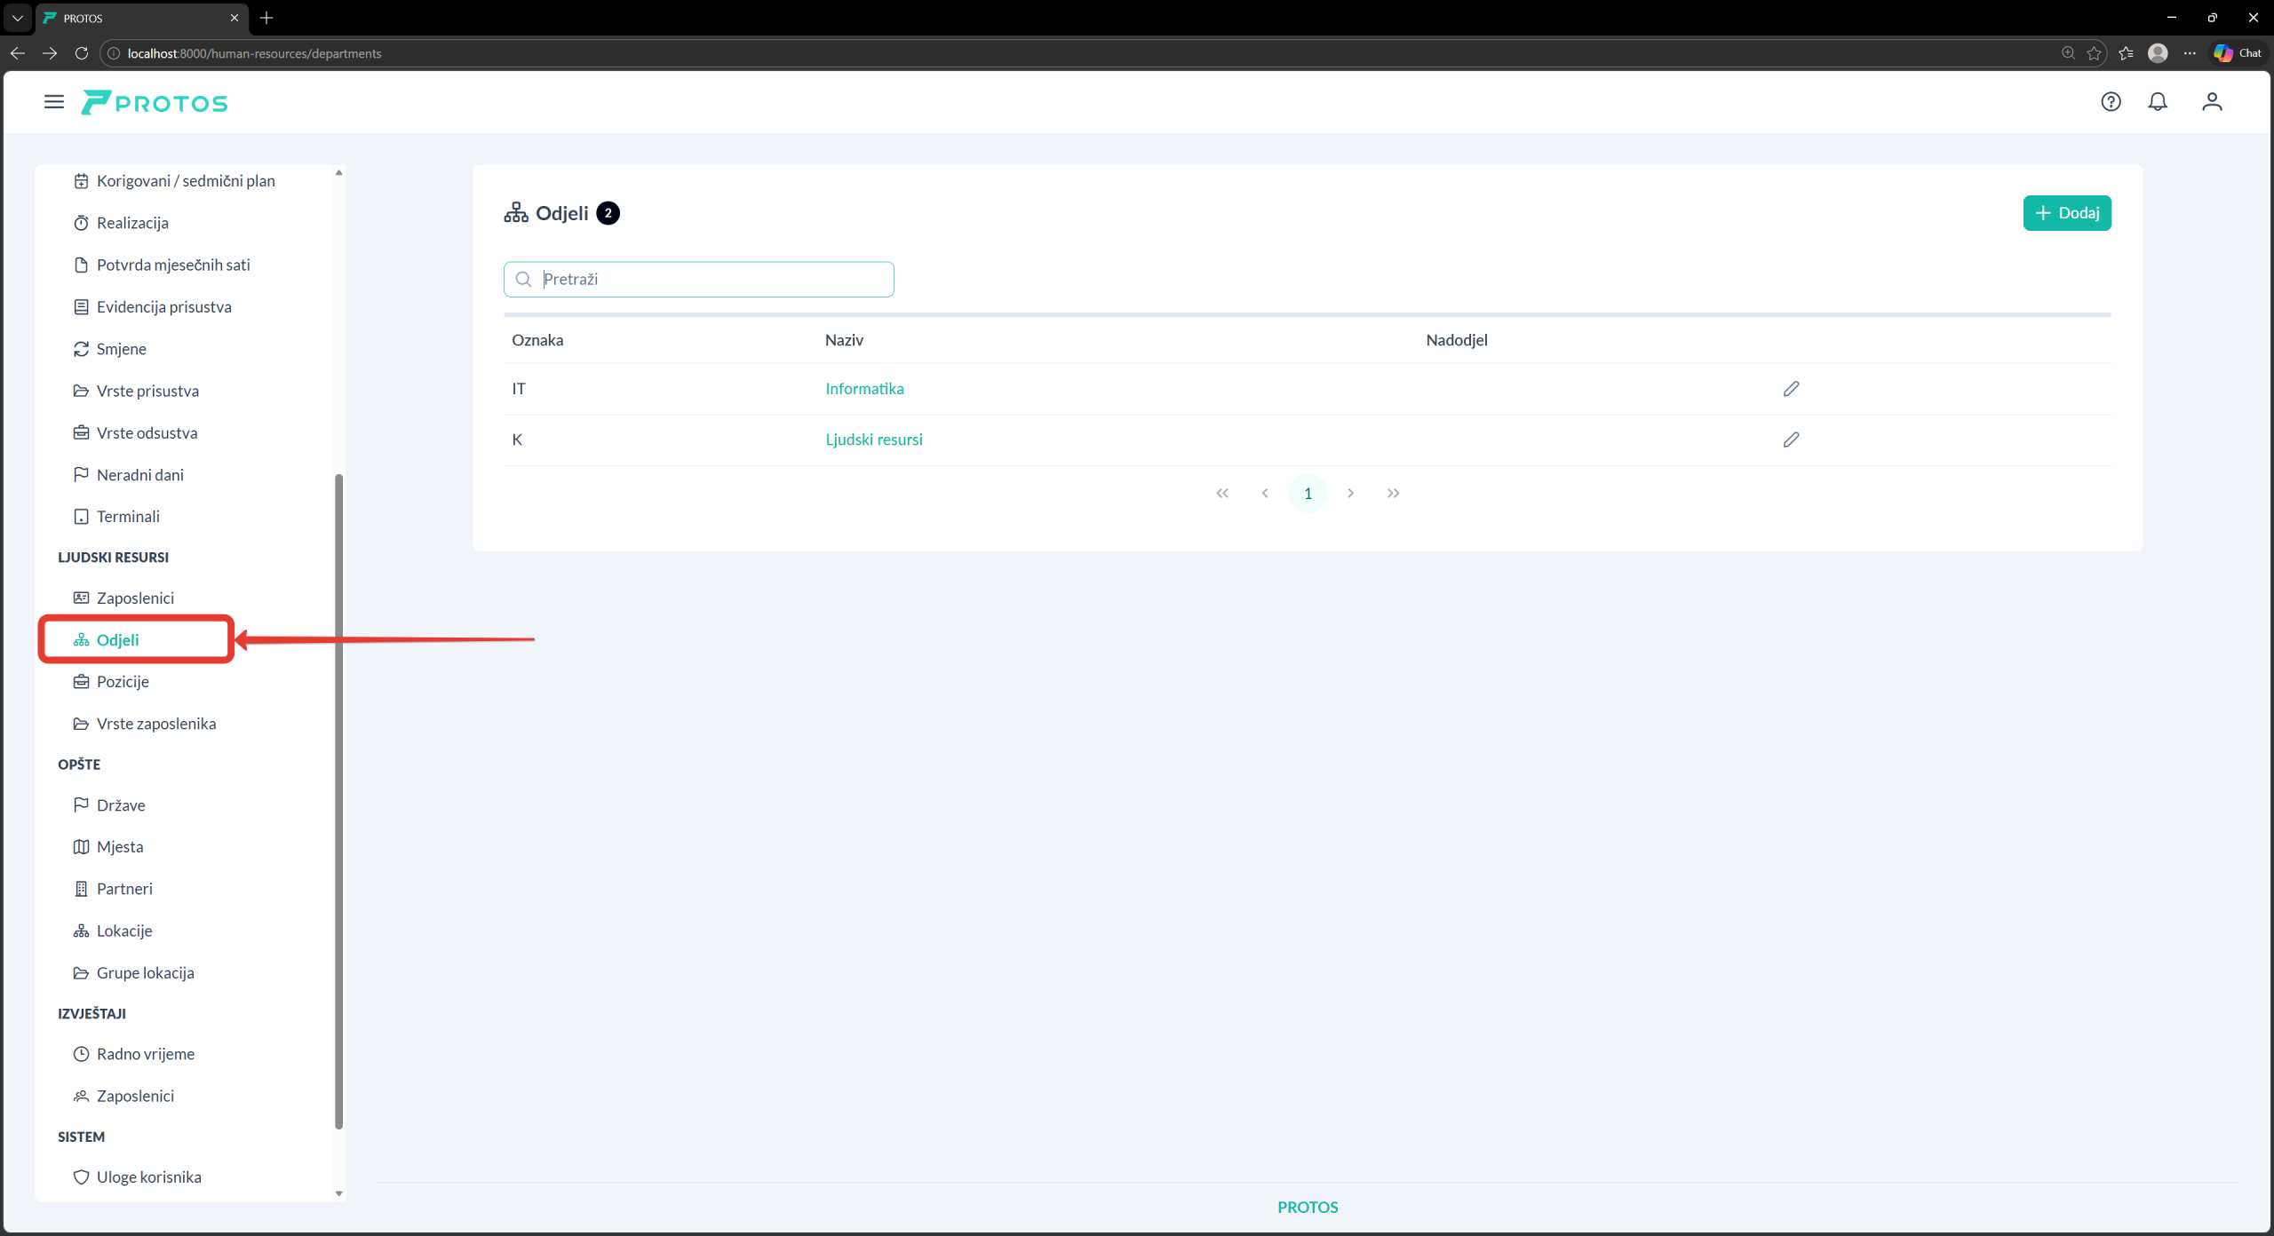Open the user profile icon

(2212, 102)
